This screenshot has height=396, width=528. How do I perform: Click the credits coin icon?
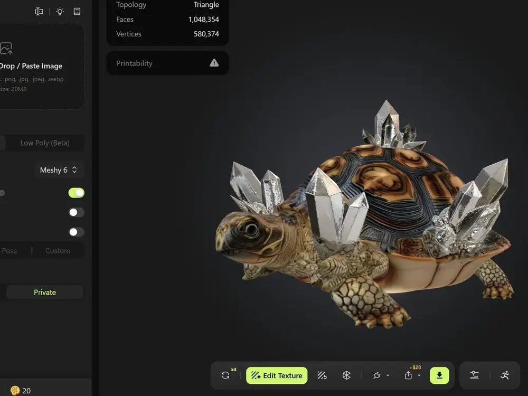coord(15,390)
